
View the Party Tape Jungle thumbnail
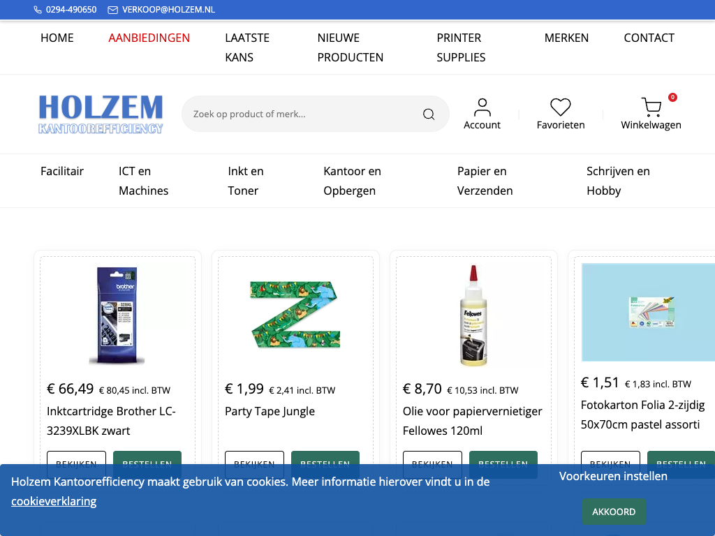coord(295,315)
